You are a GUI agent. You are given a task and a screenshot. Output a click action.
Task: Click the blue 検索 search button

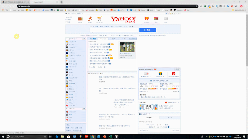(x=148, y=30)
